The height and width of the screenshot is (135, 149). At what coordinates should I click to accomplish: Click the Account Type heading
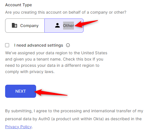pos(18,5)
